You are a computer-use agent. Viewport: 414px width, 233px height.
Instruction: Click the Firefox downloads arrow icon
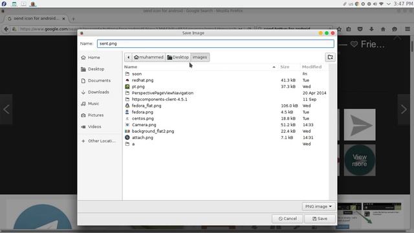(x=371, y=29)
